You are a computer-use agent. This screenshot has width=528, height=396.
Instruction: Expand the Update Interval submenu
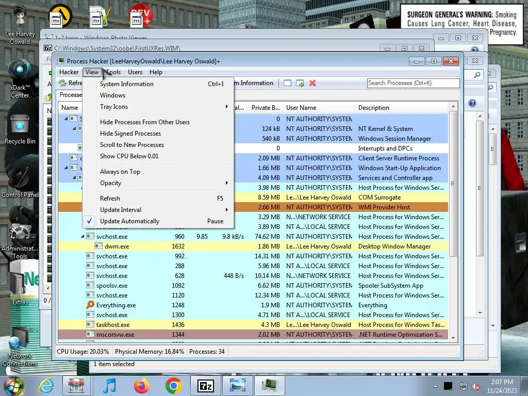coord(158,209)
